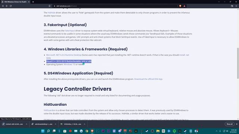The image size is (239, 134).
Task: Open the HidGuardian link
Action: tap(50, 110)
